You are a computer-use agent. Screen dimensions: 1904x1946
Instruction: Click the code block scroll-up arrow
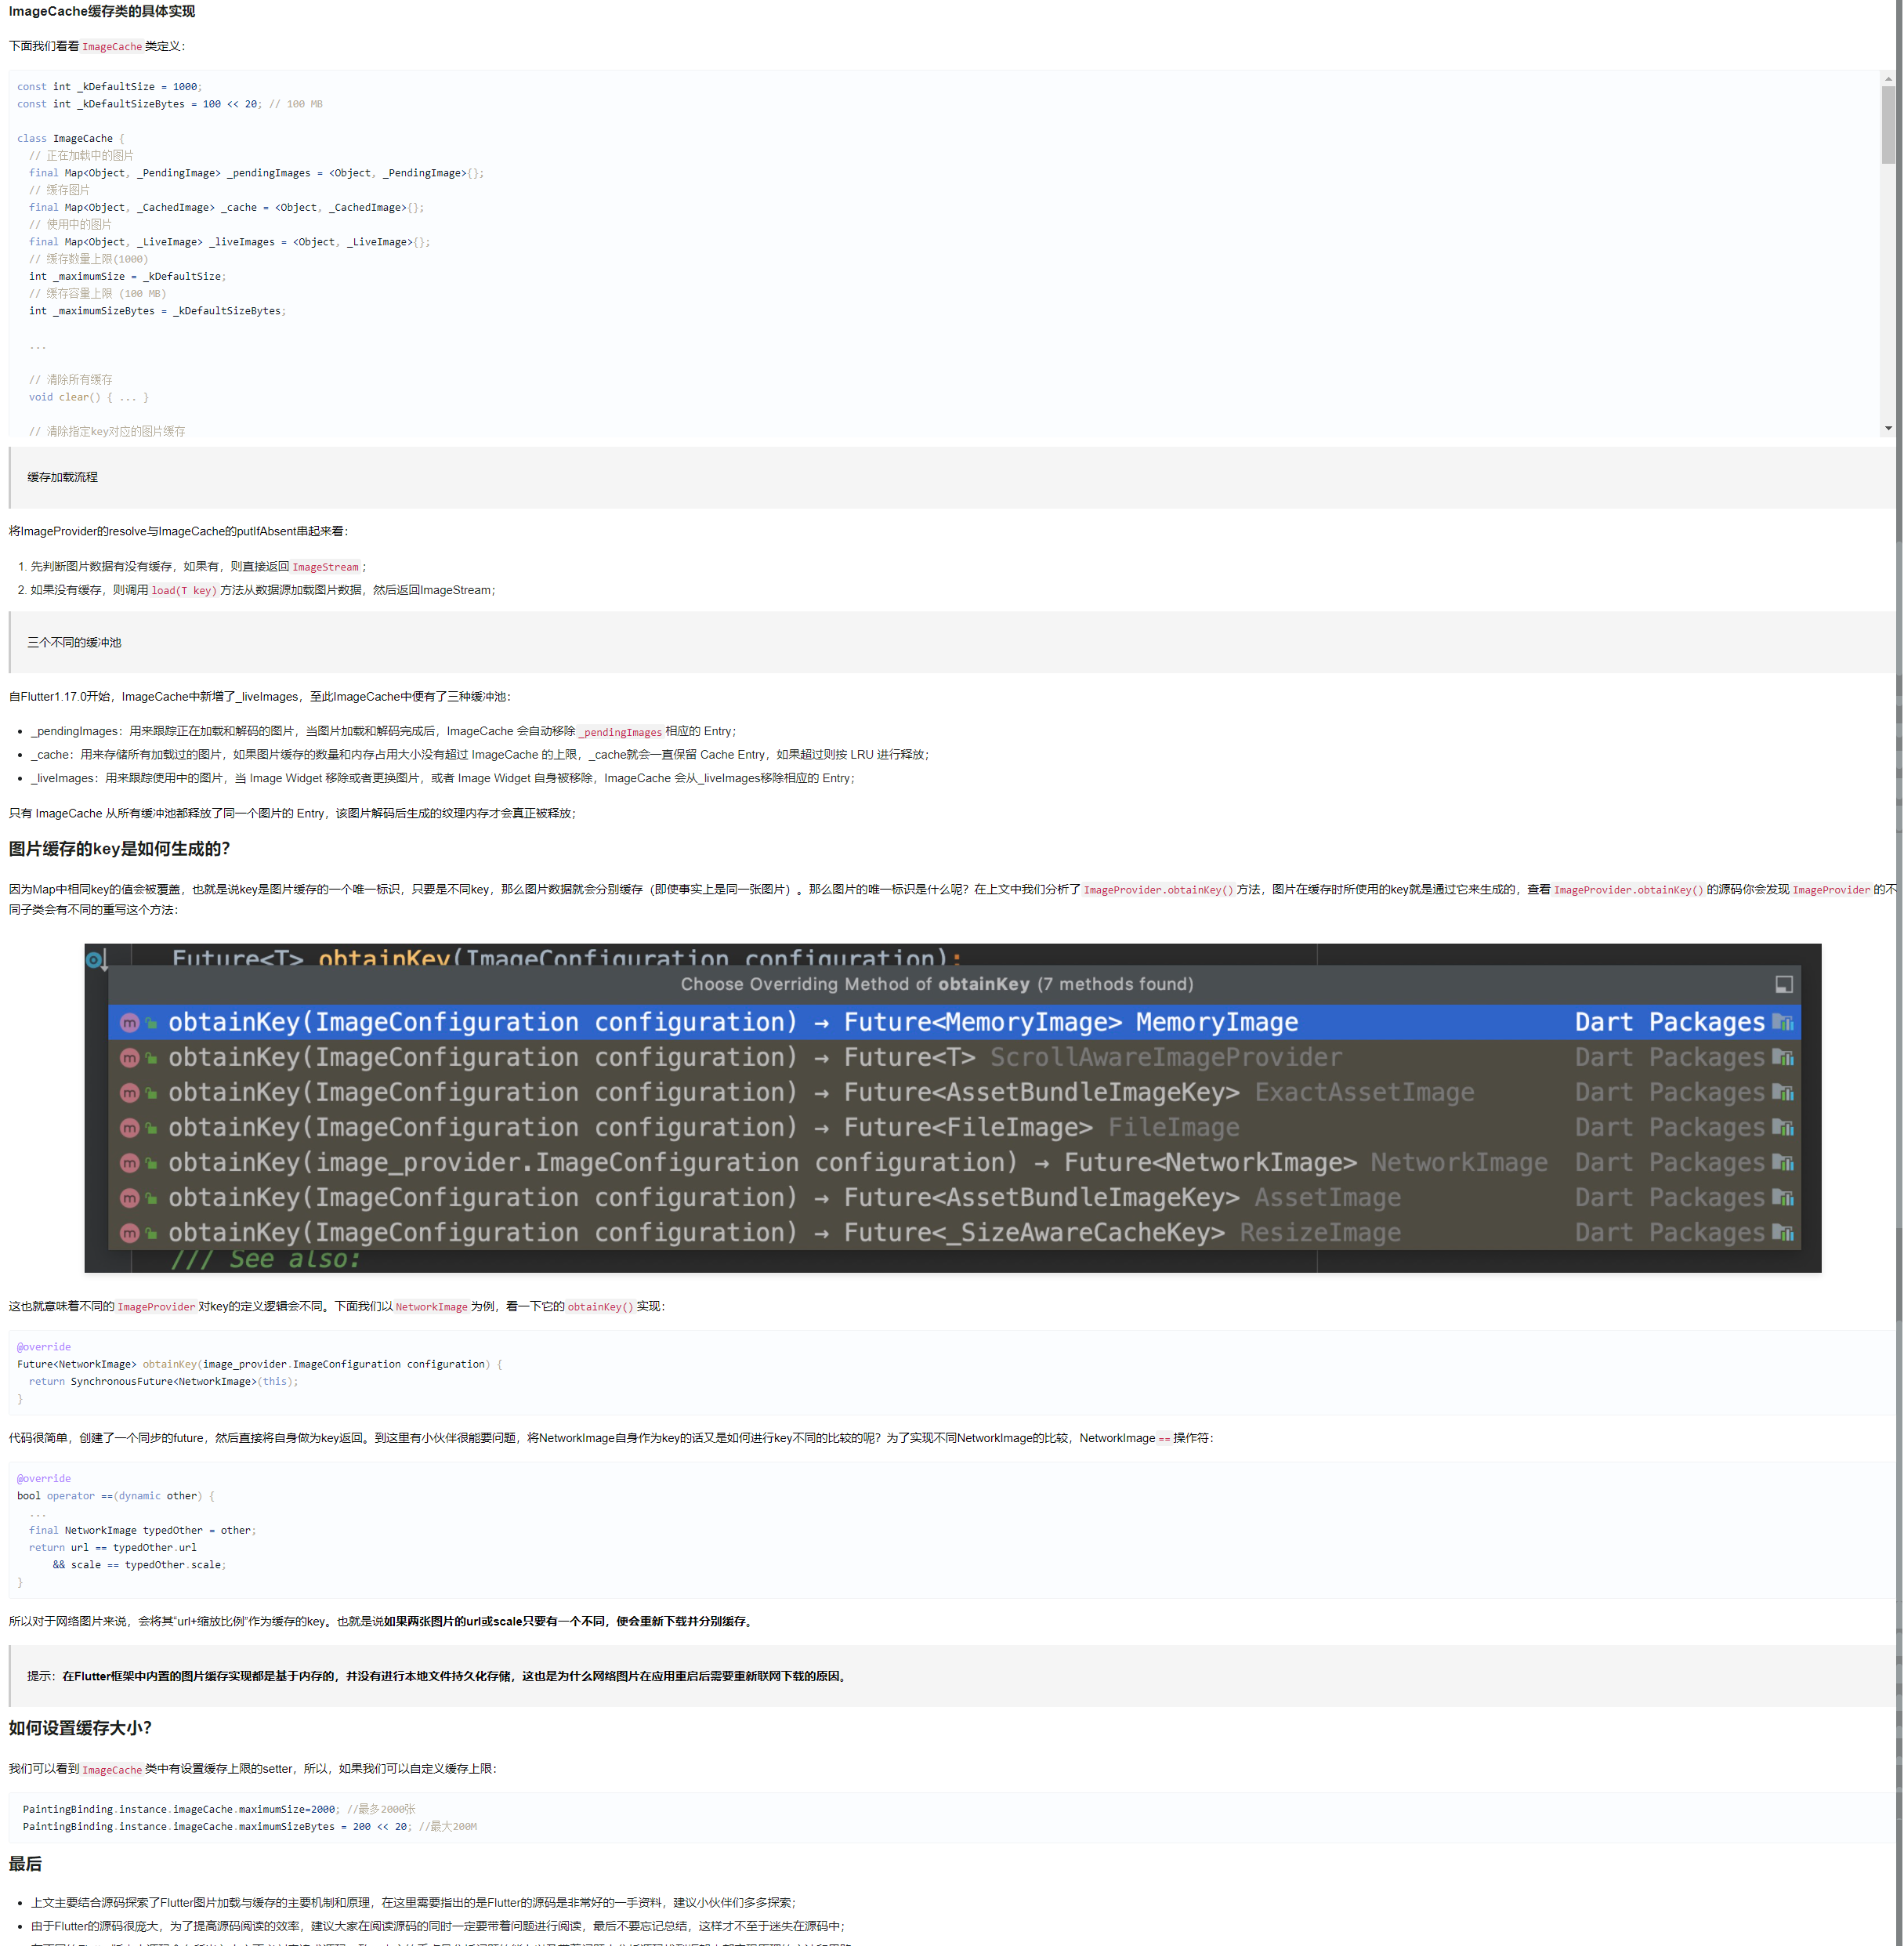[x=1887, y=78]
